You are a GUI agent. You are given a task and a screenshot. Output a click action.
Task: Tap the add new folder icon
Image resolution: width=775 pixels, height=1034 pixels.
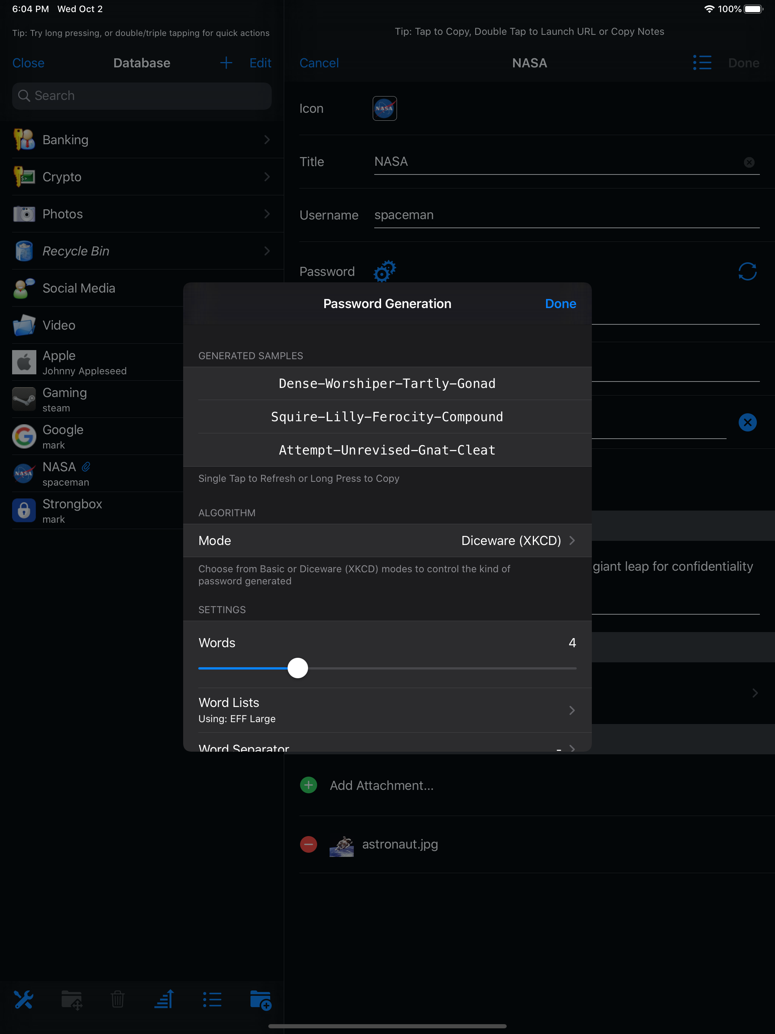point(260,1000)
